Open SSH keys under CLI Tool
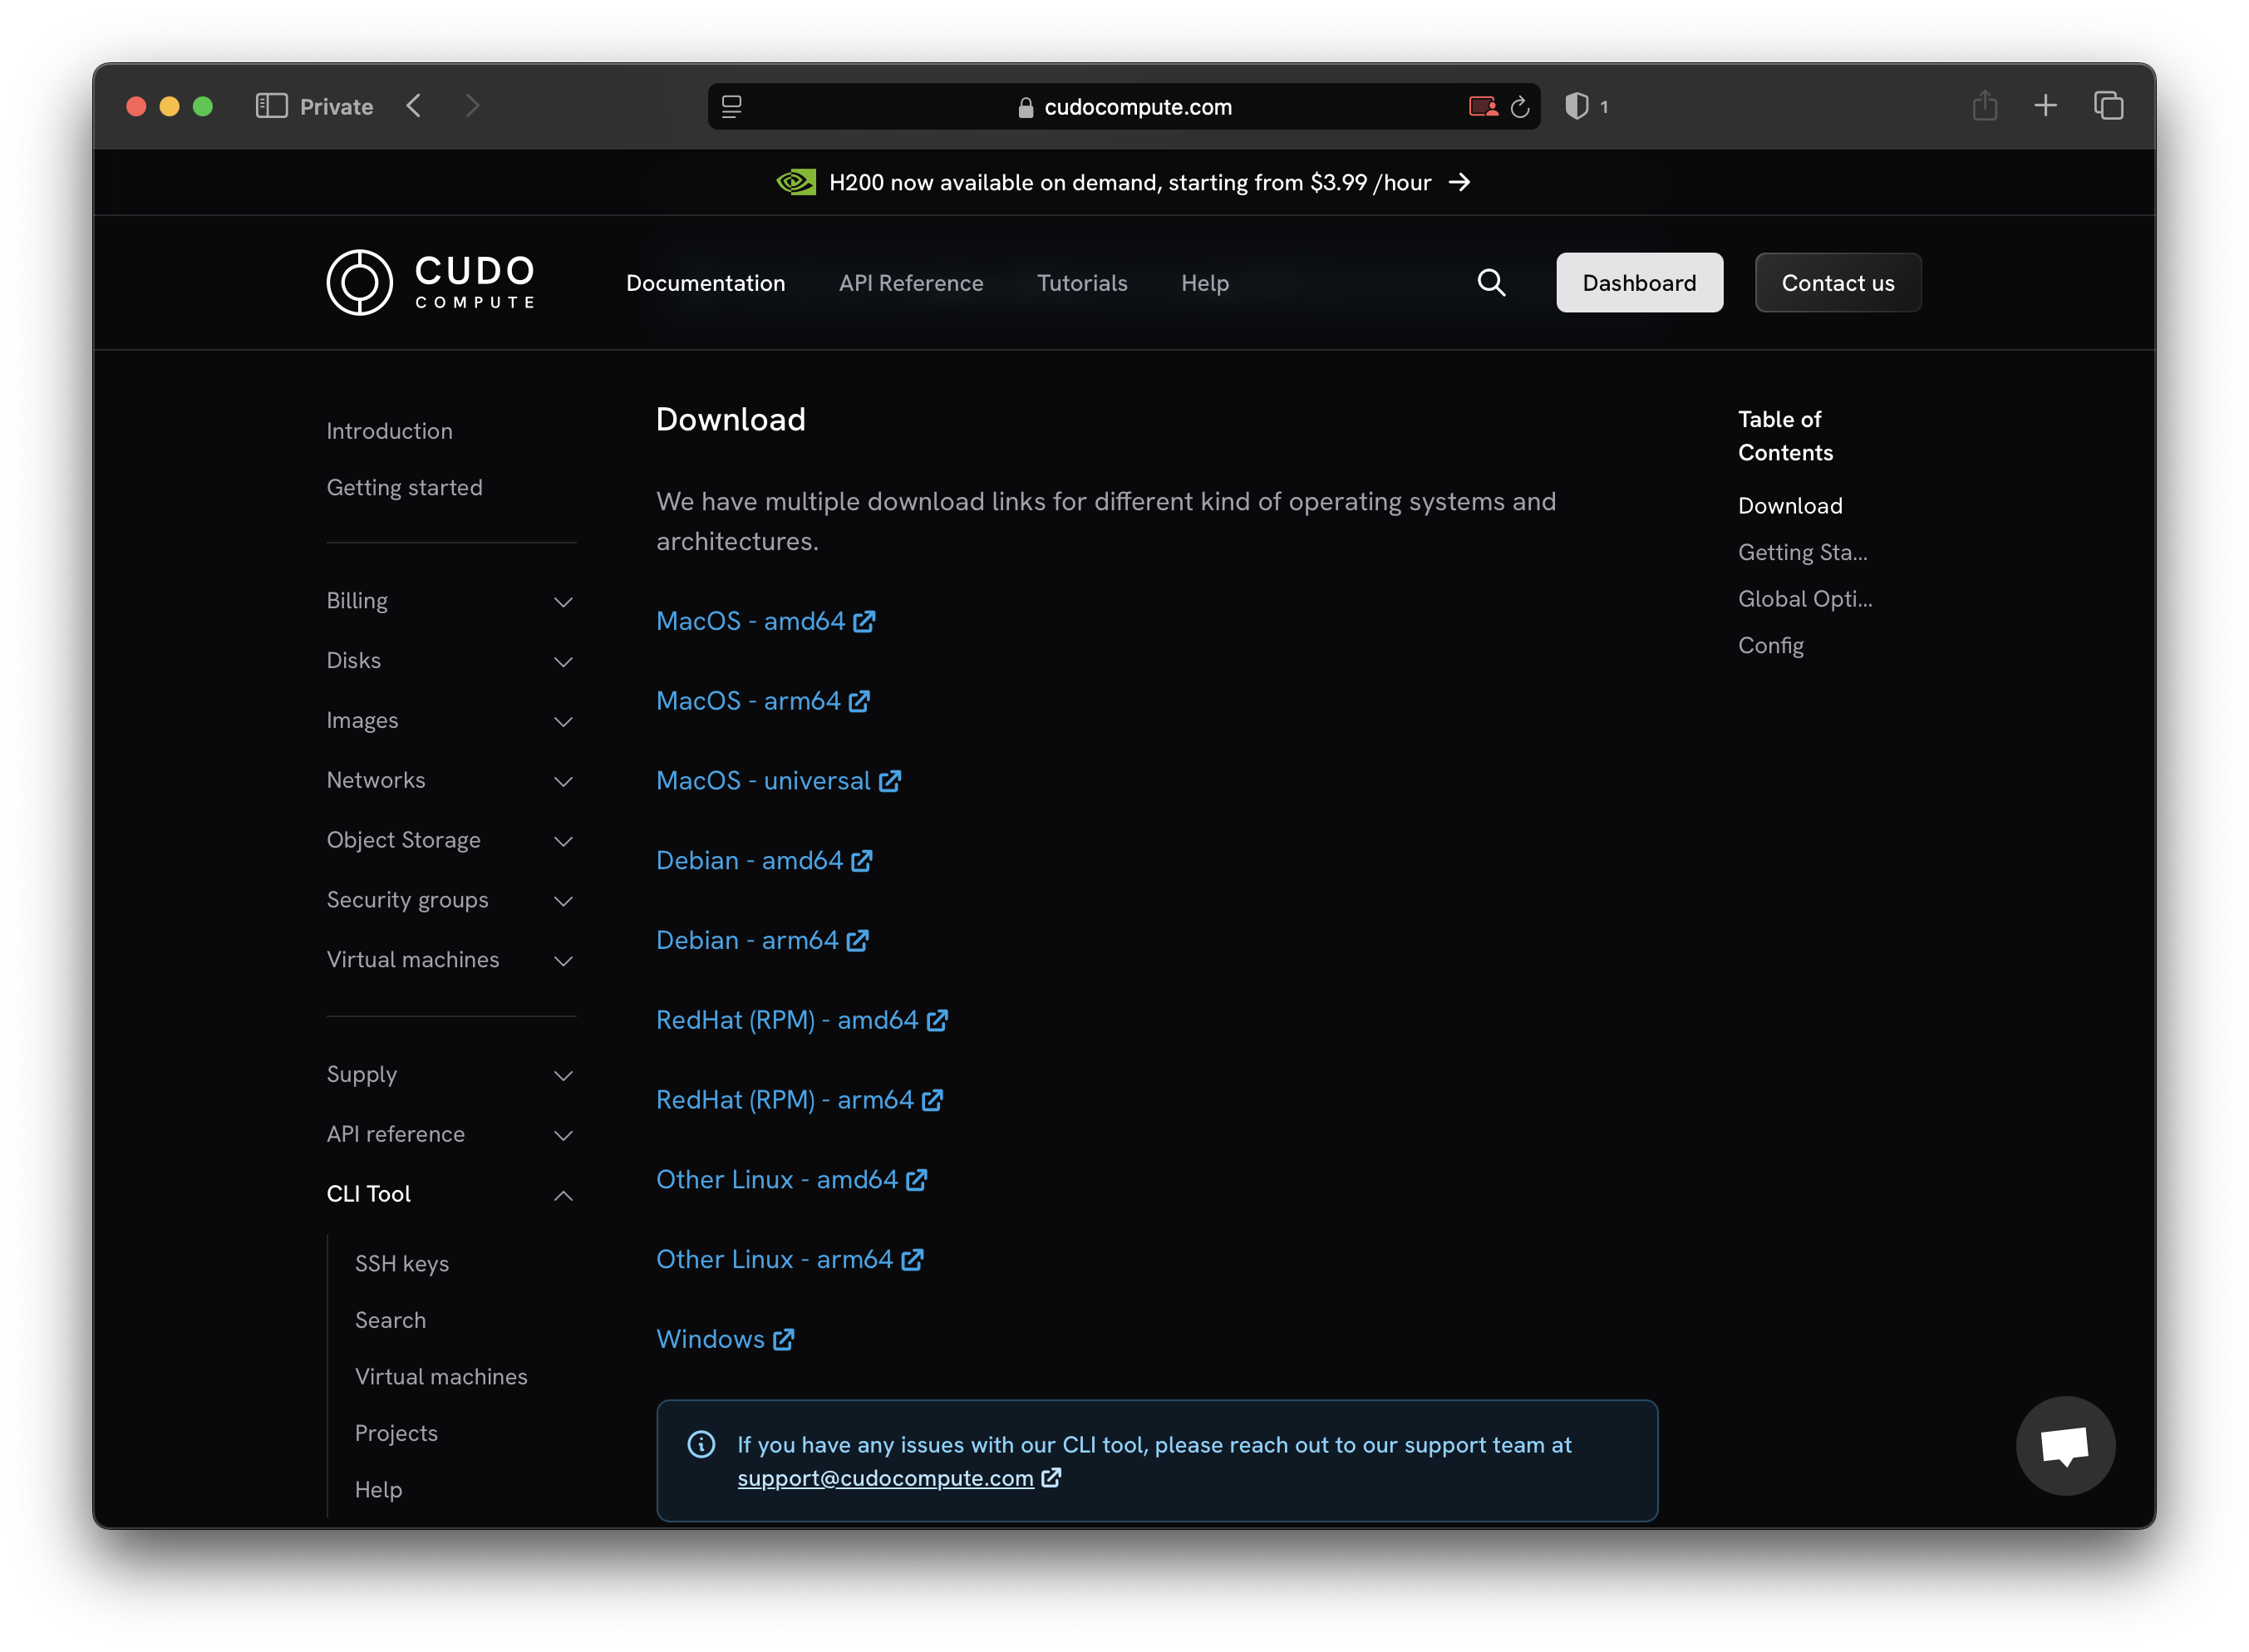 (x=401, y=1264)
